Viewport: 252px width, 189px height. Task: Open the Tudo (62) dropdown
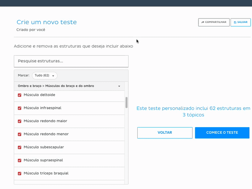pyautogui.click(x=45, y=76)
